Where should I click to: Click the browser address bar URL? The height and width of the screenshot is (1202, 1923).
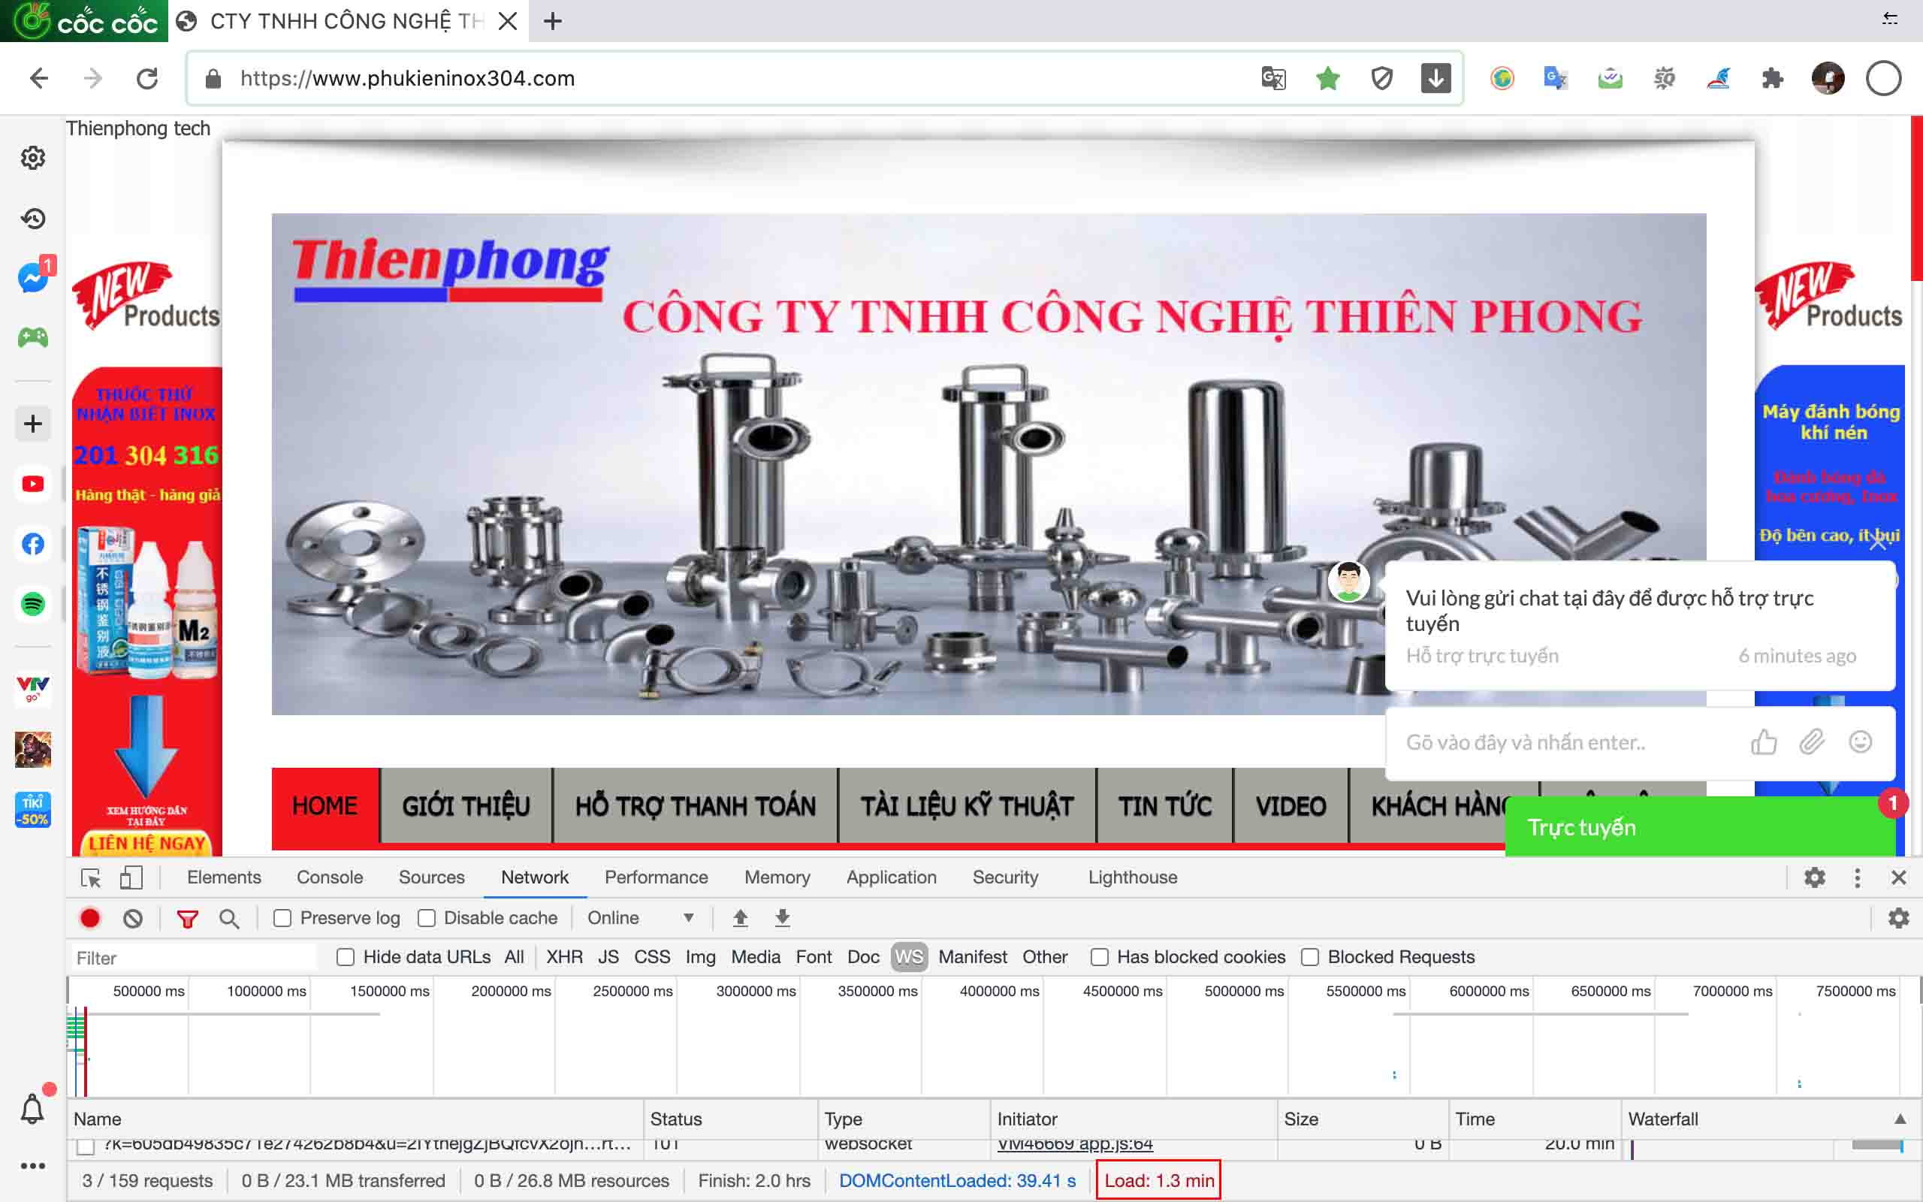click(x=408, y=78)
